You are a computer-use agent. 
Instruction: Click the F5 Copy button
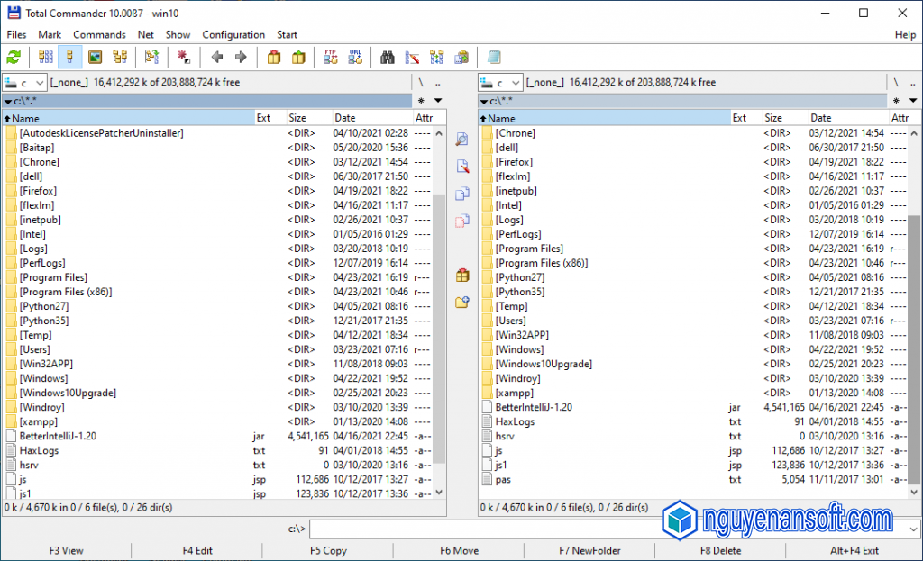[328, 551]
